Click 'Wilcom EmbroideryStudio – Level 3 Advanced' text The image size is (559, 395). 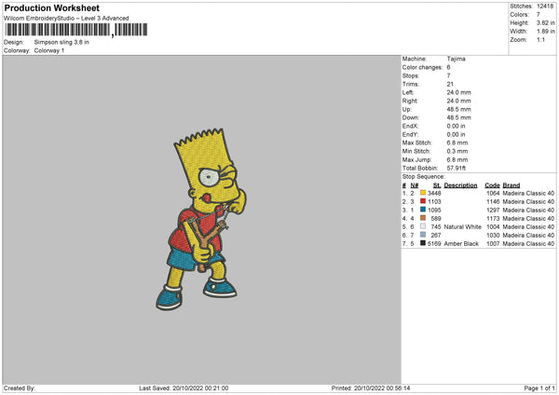pos(66,19)
